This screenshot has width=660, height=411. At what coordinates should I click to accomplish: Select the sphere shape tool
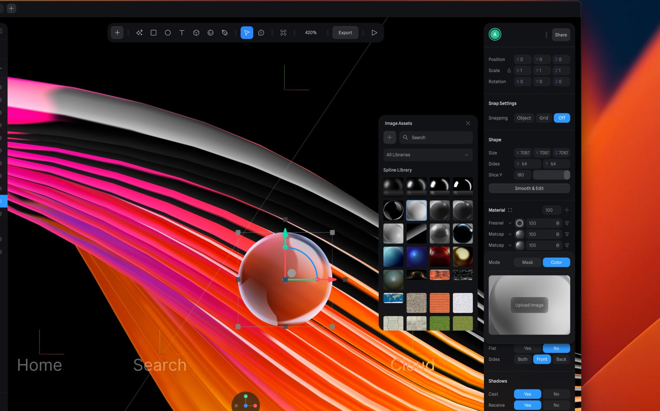[210, 33]
